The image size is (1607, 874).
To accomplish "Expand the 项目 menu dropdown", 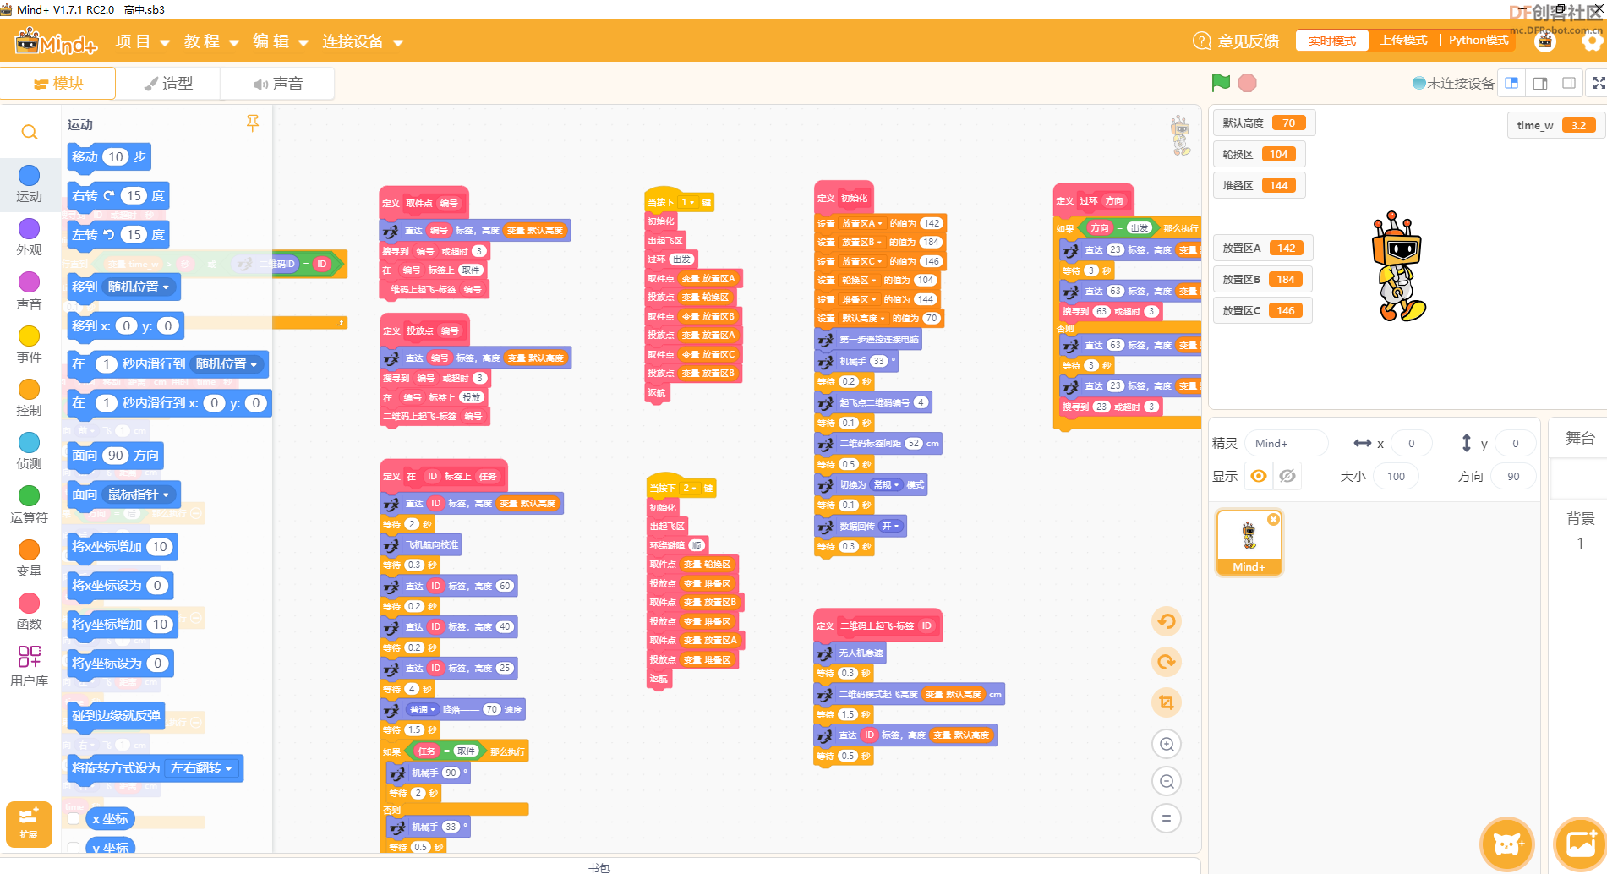I will [143, 41].
